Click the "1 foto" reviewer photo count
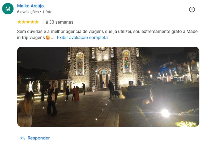This screenshot has height=143, width=204. (x=47, y=12)
